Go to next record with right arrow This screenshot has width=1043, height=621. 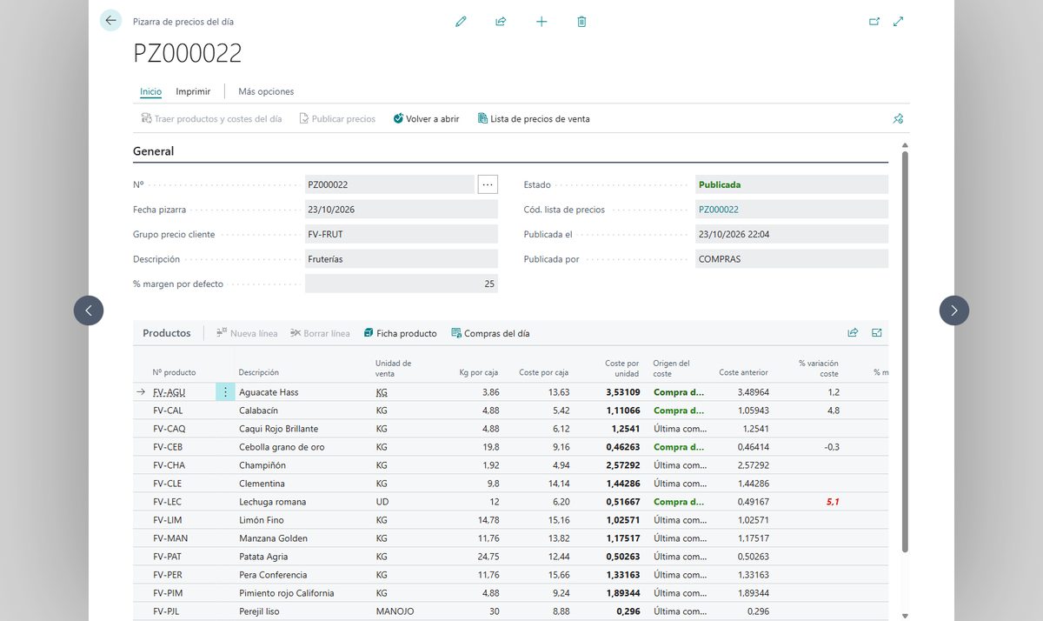pyautogui.click(x=954, y=310)
